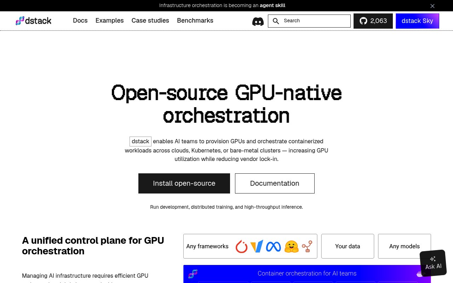Open the Discord icon link

[x=258, y=21]
